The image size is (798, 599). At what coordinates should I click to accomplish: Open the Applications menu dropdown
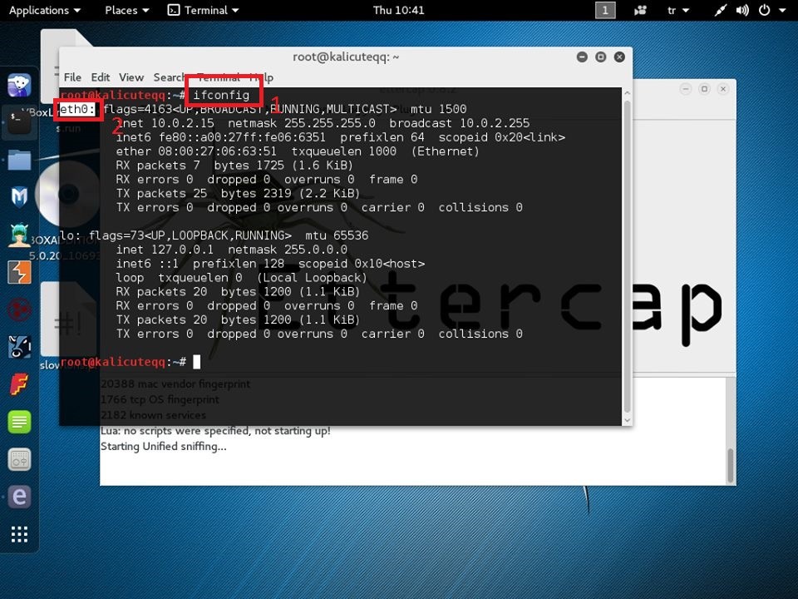(x=45, y=10)
